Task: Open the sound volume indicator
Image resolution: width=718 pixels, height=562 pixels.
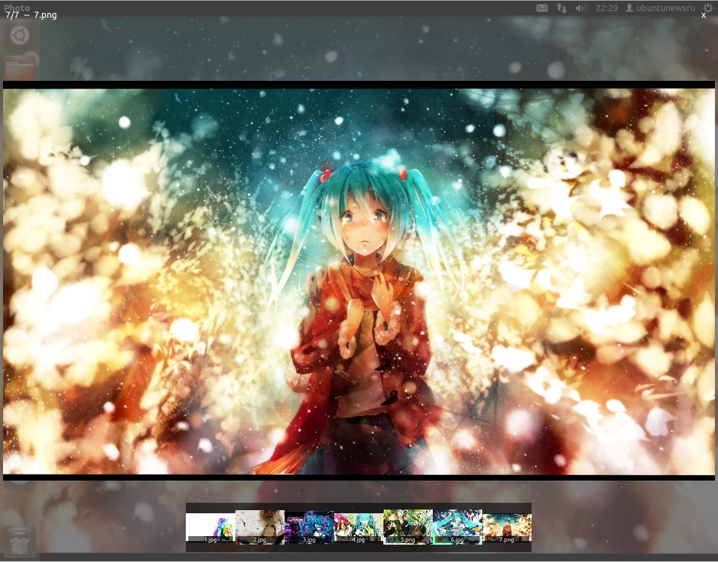Action: 581,8
